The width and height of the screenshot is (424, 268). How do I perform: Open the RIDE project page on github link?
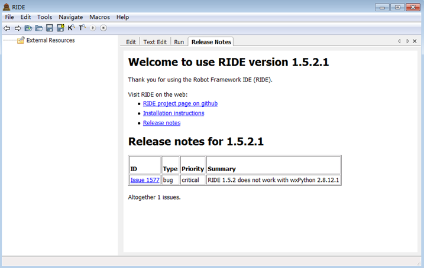180,103
